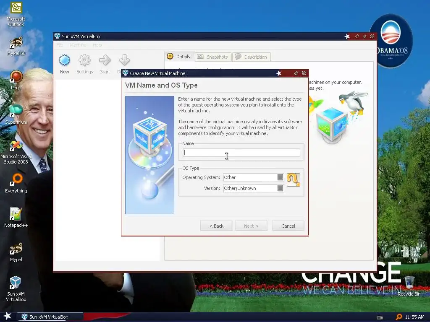The image size is (430, 322).
Task: Click the VirtualBox cube icon in the wizard title
Action: [125, 73]
